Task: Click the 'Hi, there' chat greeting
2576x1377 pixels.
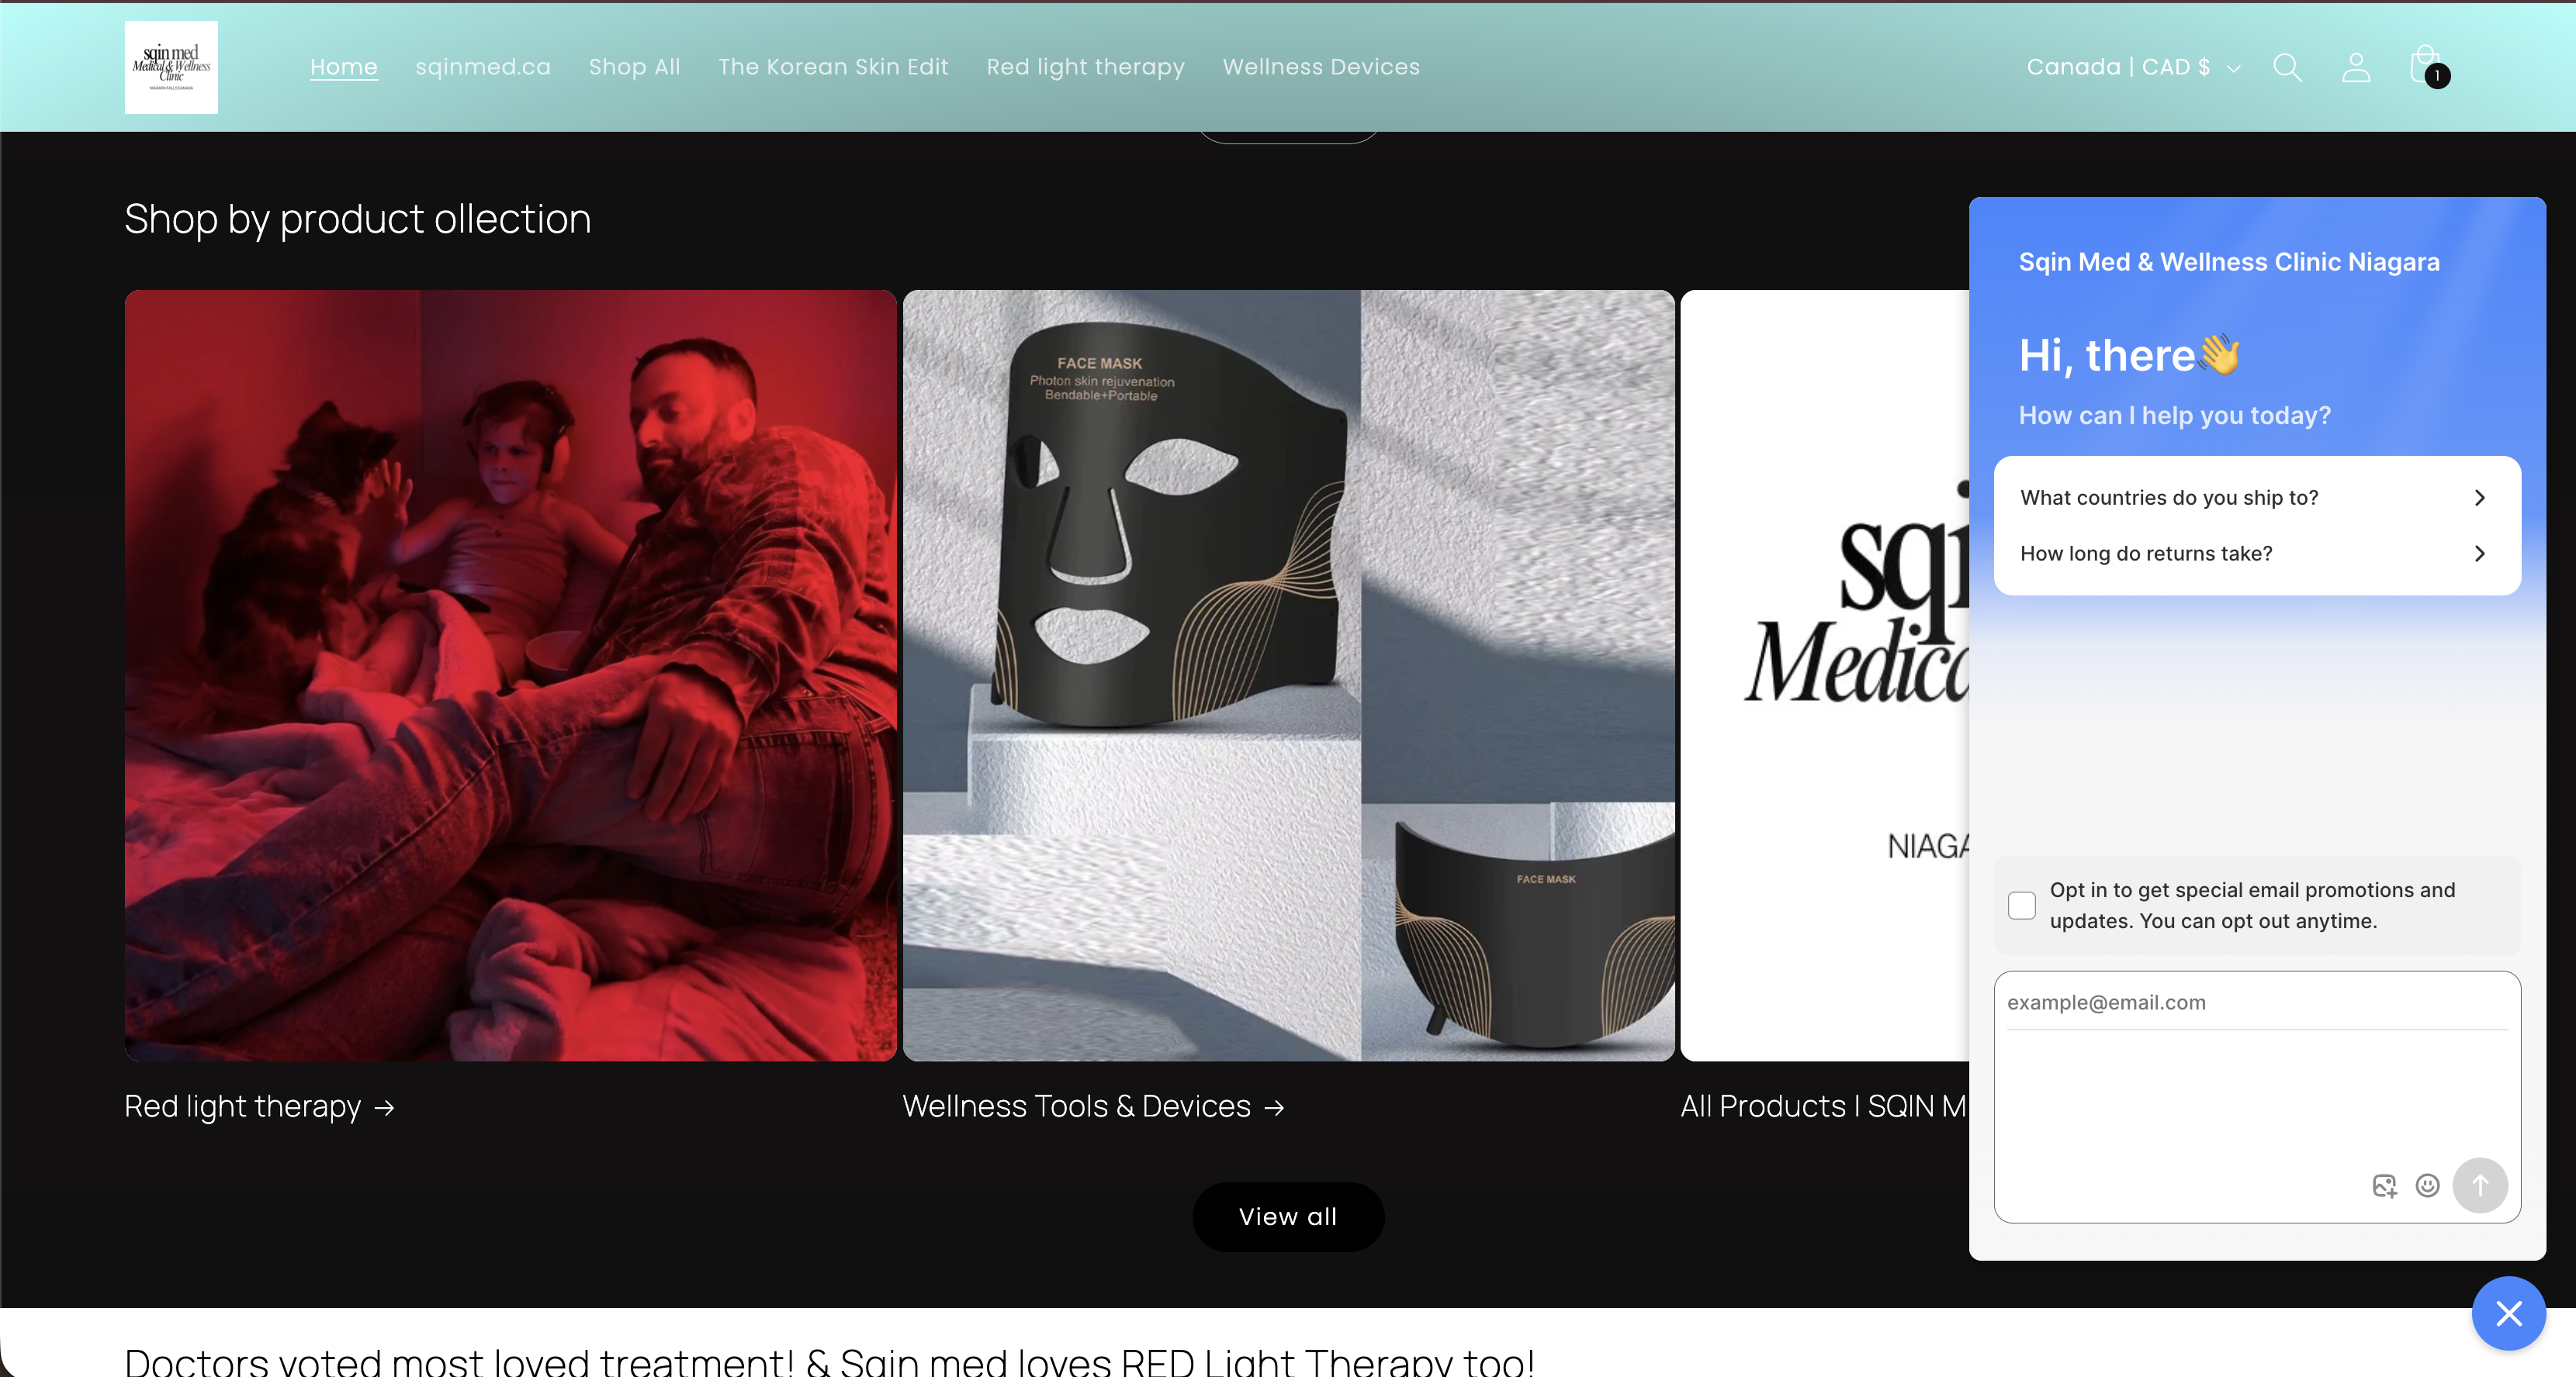Action: [x=2129, y=355]
